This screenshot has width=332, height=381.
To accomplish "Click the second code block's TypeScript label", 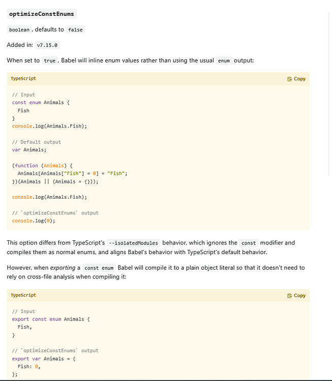I will (23, 295).
